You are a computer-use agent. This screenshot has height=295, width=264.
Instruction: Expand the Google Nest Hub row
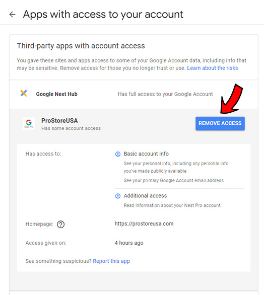click(134, 94)
